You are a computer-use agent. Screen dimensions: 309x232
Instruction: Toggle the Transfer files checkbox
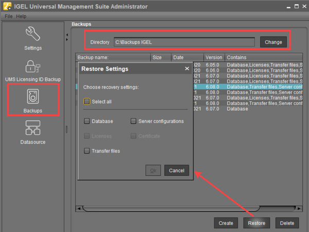pos(88,151)
